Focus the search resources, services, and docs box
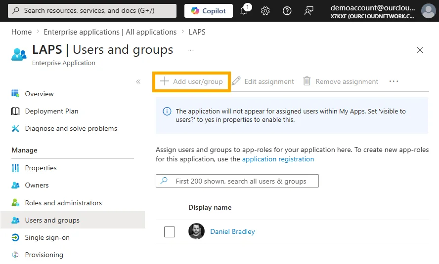Viewport: 439px width, 264px height. (x=92, y=11)
